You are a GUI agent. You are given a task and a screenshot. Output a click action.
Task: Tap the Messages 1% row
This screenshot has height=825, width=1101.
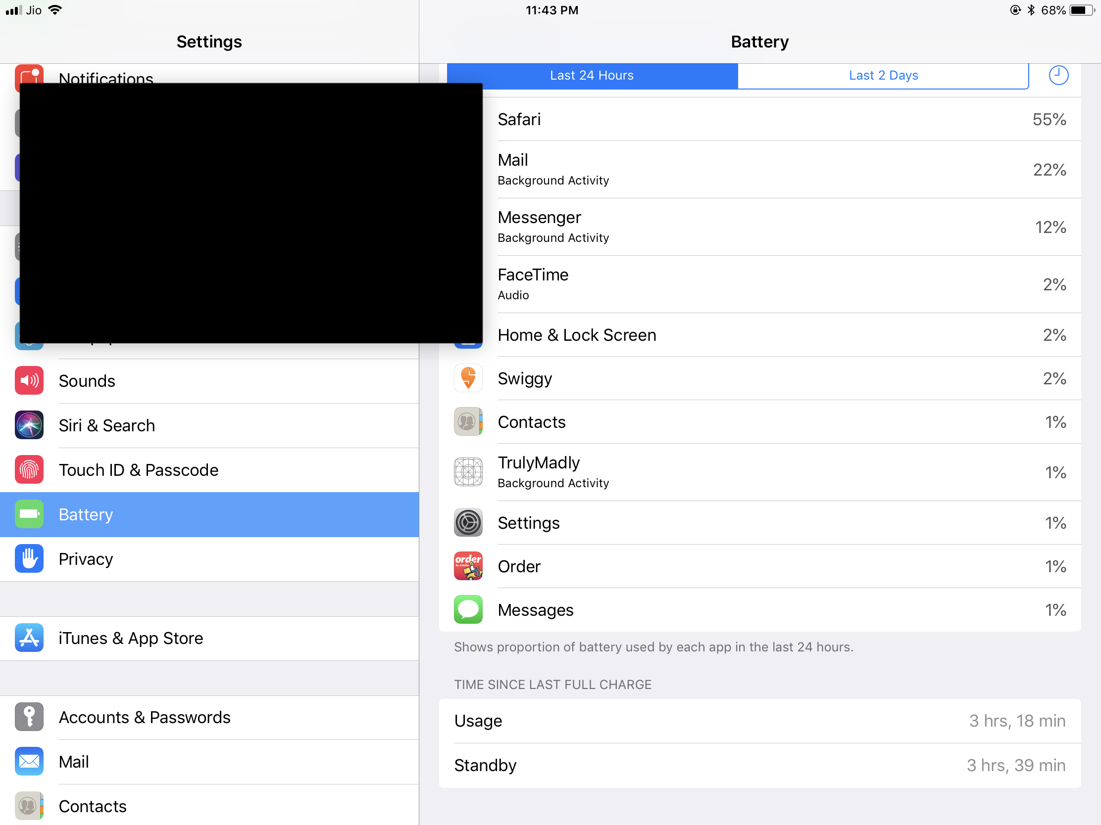(760, 610)
